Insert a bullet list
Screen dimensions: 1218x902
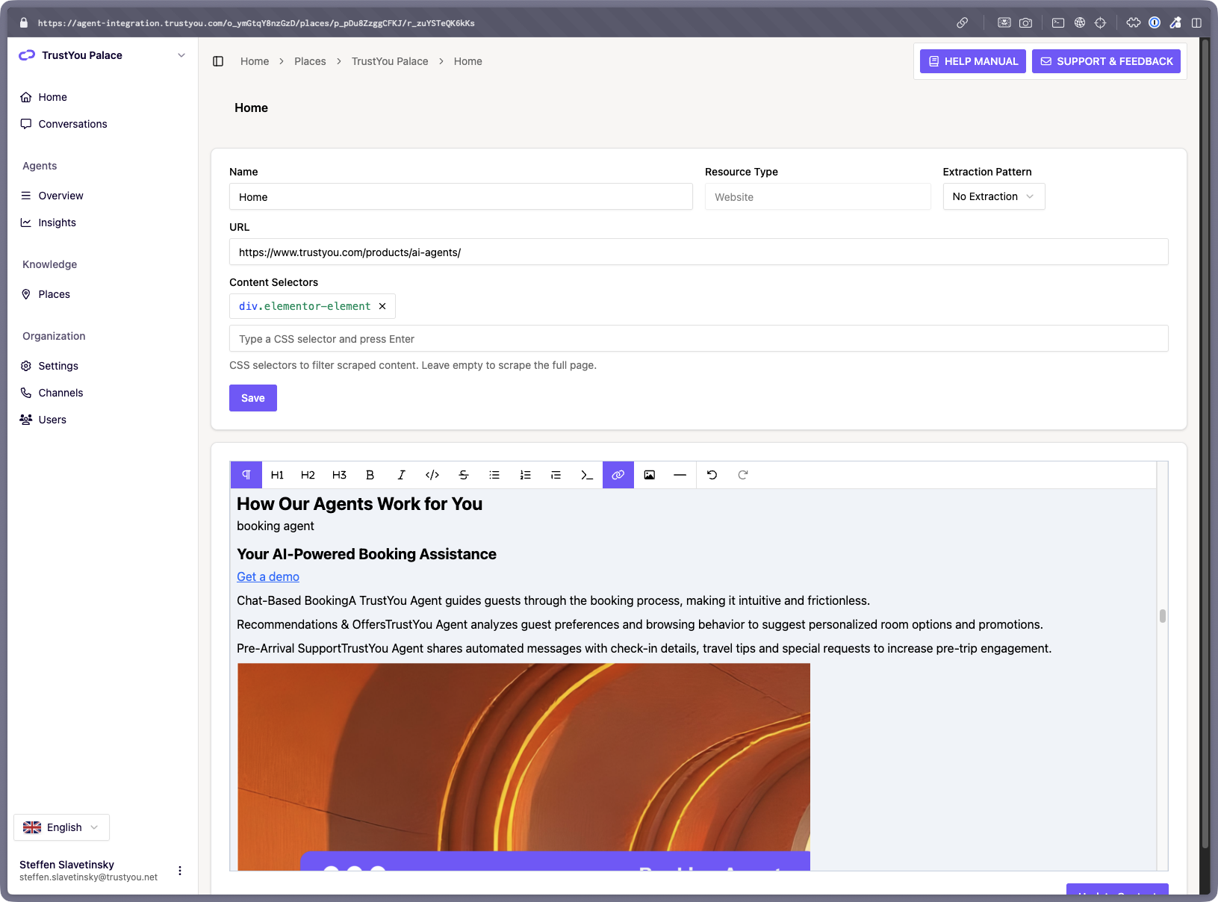(494, 475)
